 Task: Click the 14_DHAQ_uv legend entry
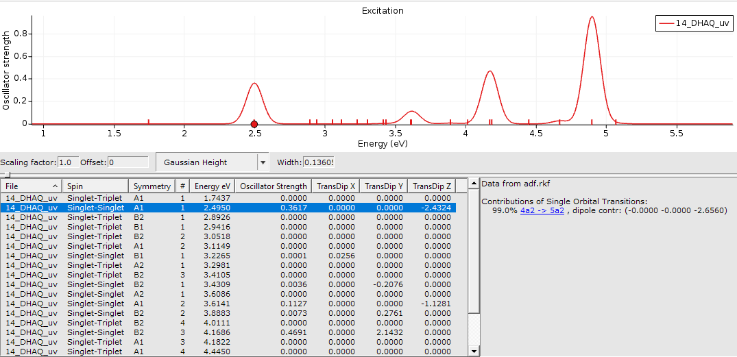(694, 23)
